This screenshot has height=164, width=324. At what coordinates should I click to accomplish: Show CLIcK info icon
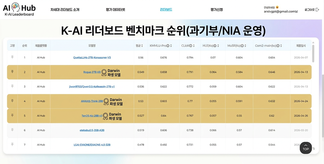point(191,46)
